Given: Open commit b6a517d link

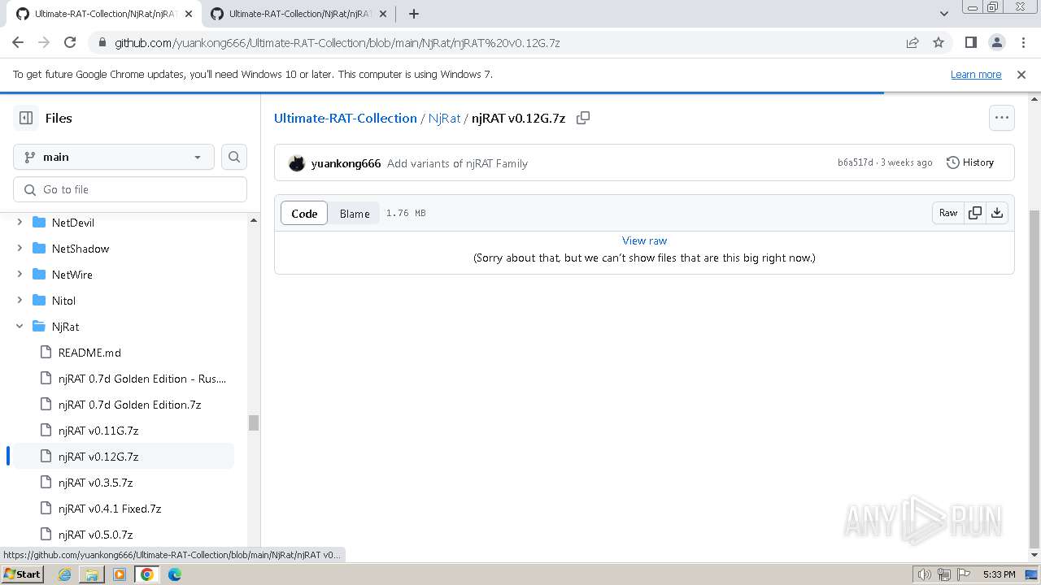Looking at the screenshot, I should point(856,162).
